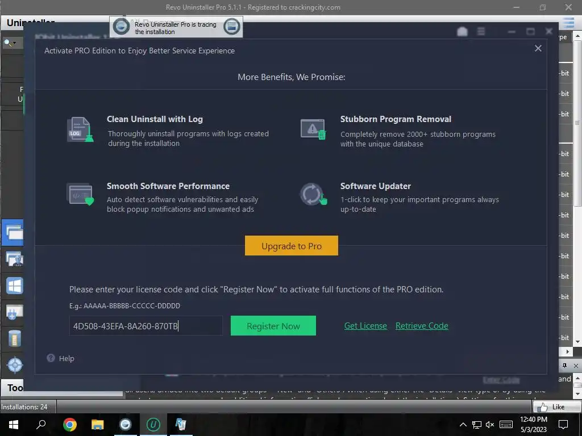Show hidden system tray icons
The image size is (582, 436).
point(463,425)
